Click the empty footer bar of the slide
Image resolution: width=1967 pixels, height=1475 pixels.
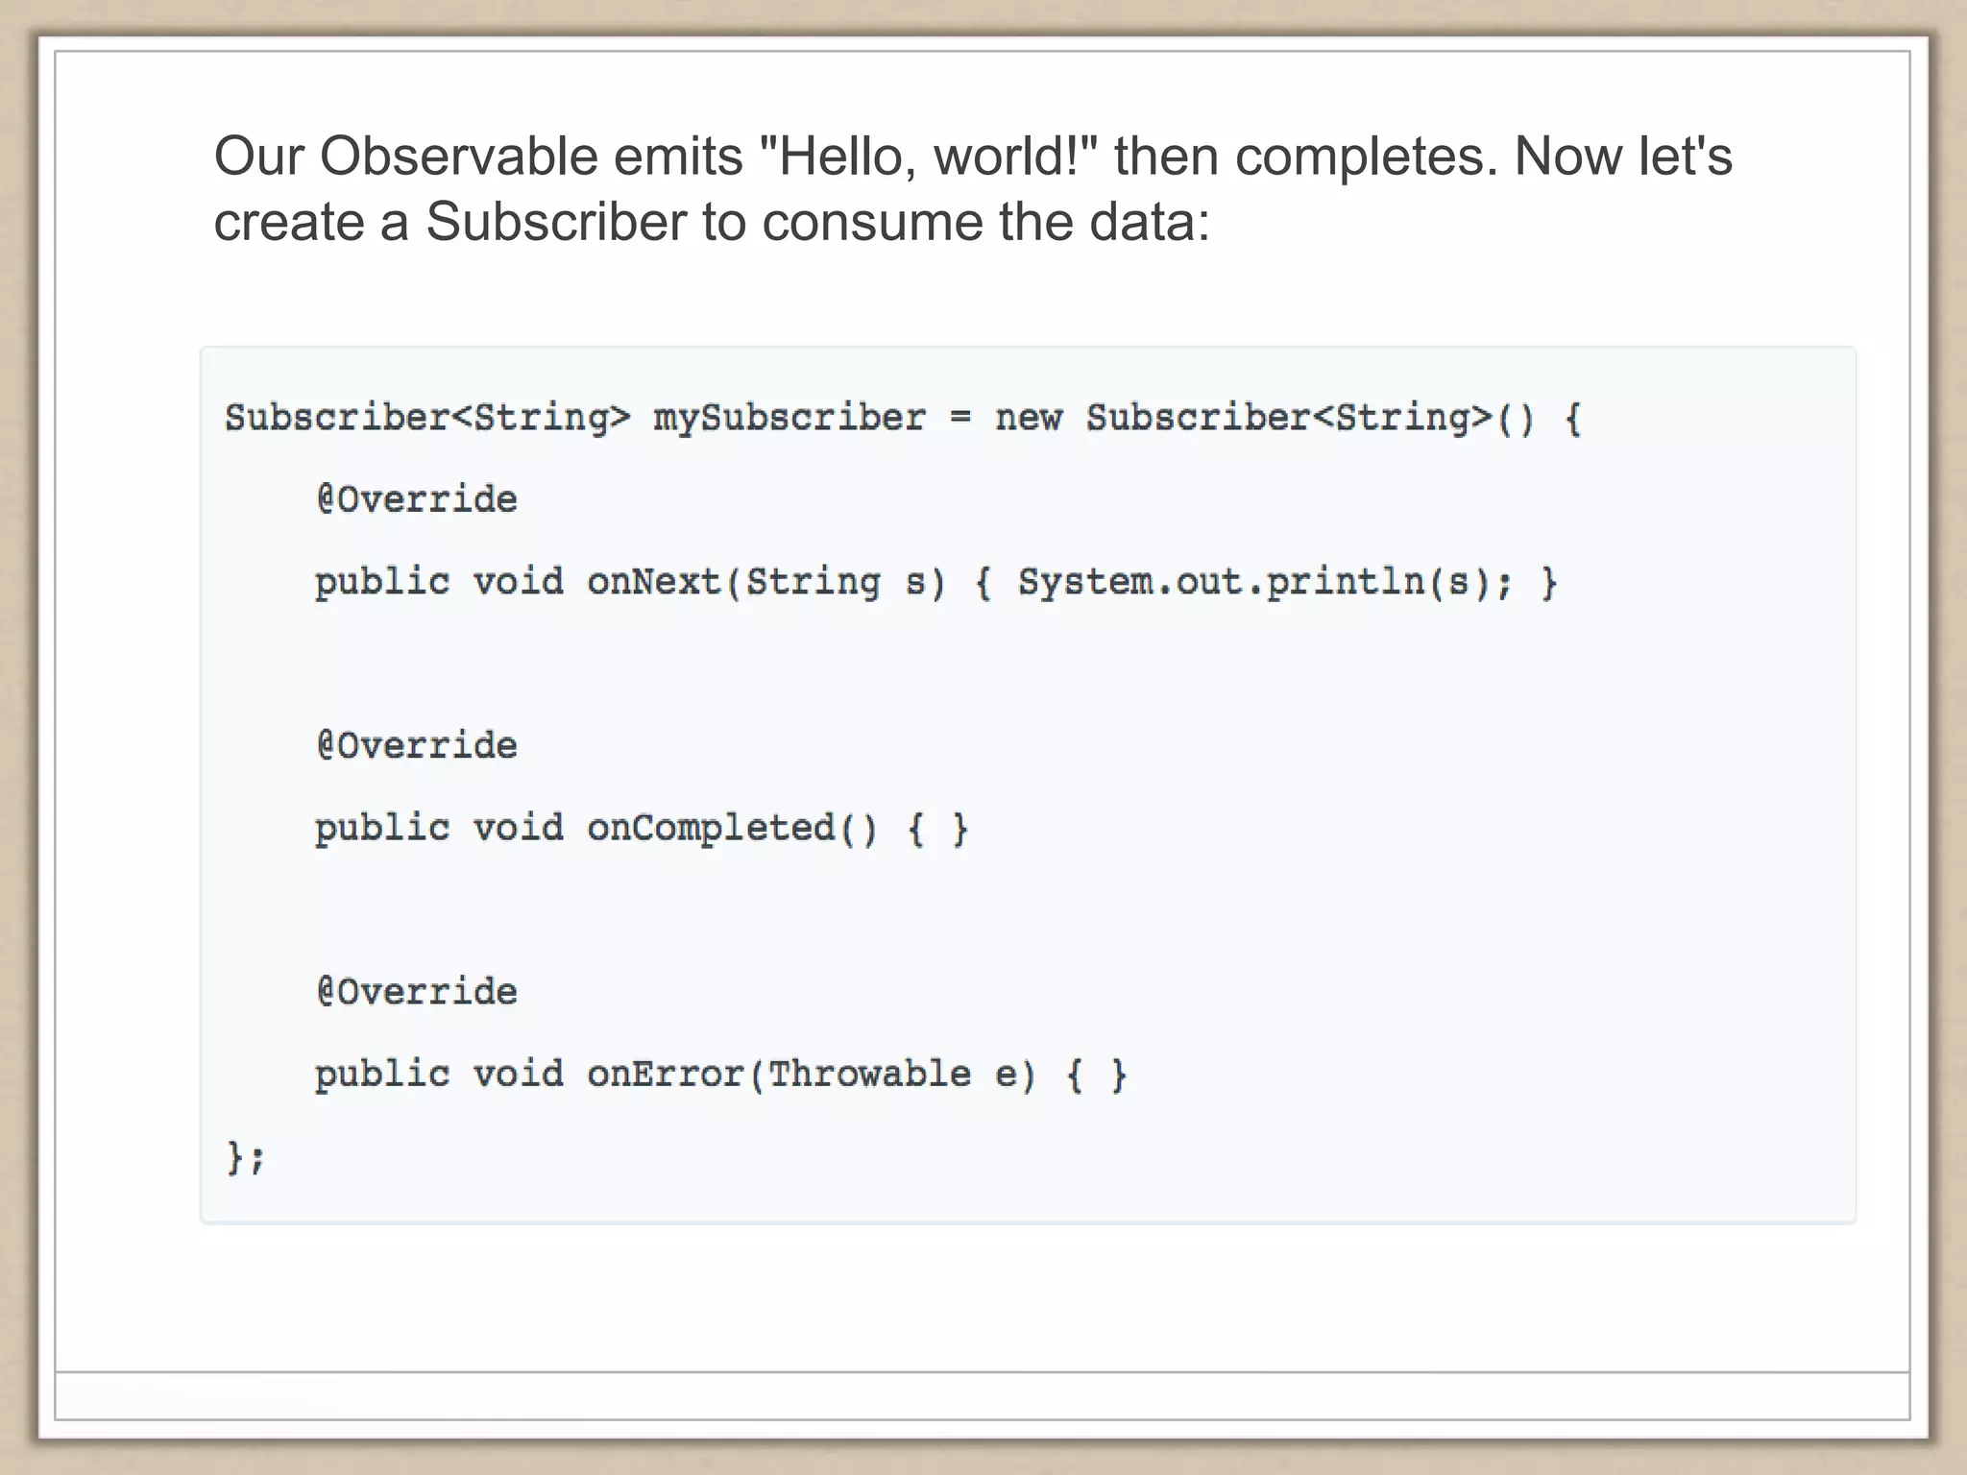(982, 1395)
